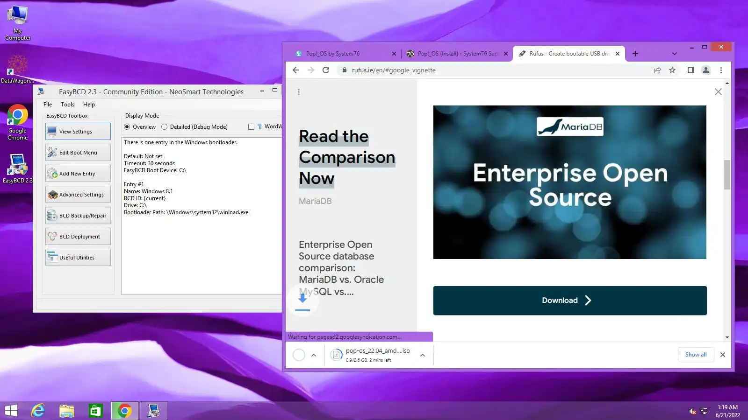Open EasyBCD 2.3 desktop shortcut
Image resolution: width=748 pixels, height=420 pixels.
tap(17, 168)
